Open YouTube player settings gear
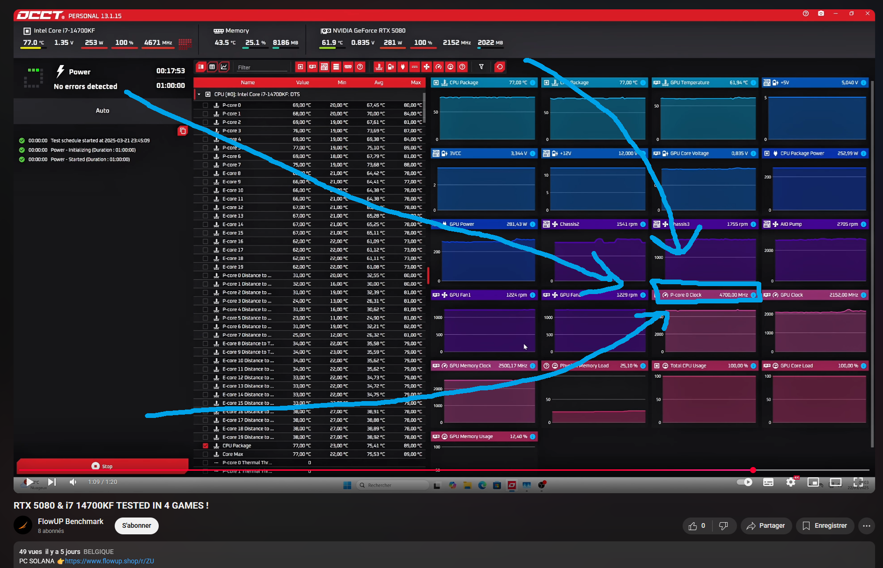 tap(791, 482)
